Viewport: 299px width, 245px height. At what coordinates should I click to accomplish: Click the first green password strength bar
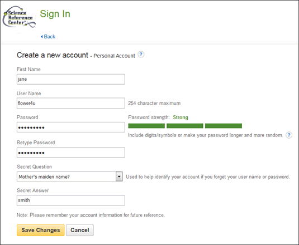click(146, 126)
